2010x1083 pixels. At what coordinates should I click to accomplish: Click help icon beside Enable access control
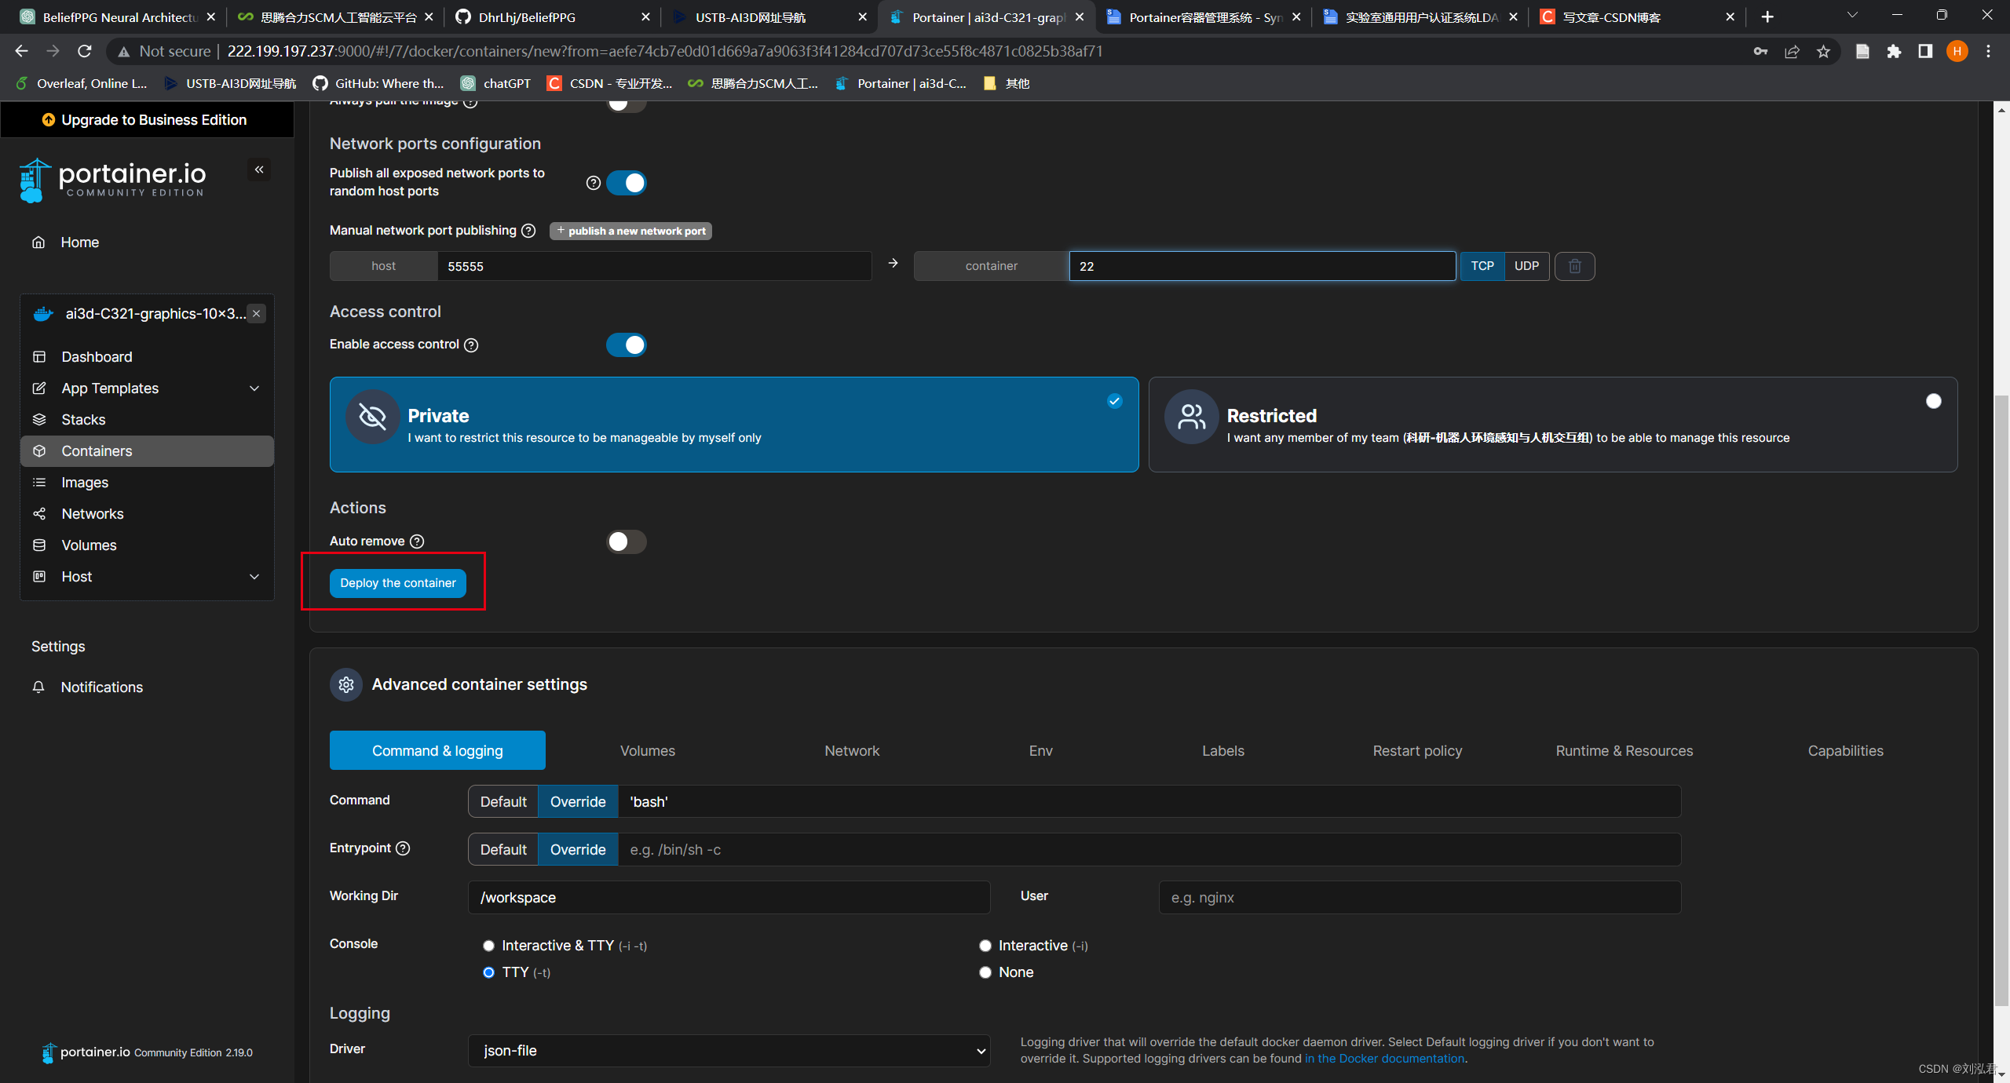pos(471,345)
